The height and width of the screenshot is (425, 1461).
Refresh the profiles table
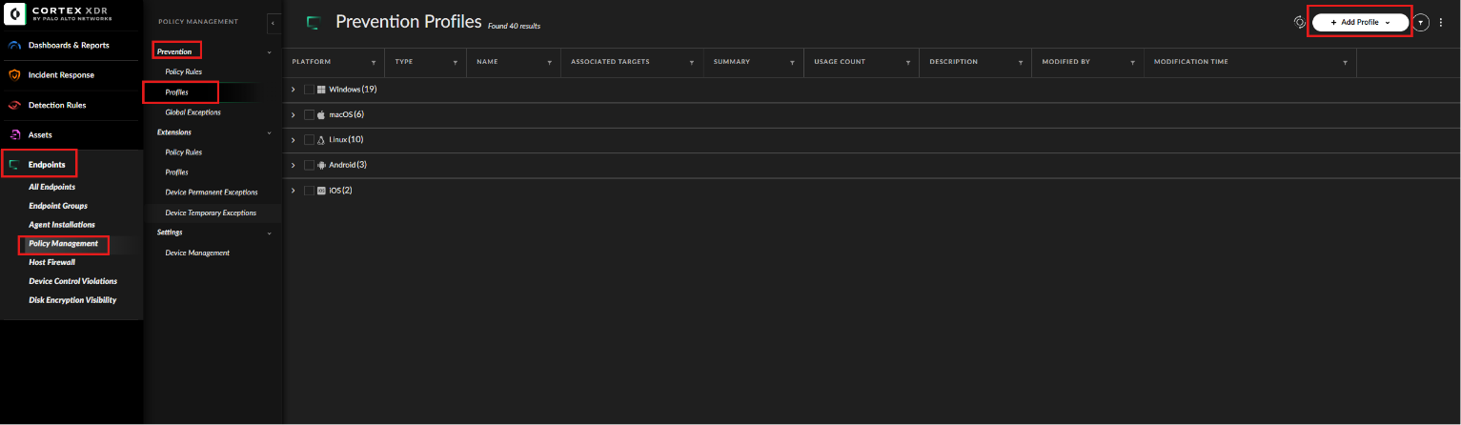[1299, 22]
